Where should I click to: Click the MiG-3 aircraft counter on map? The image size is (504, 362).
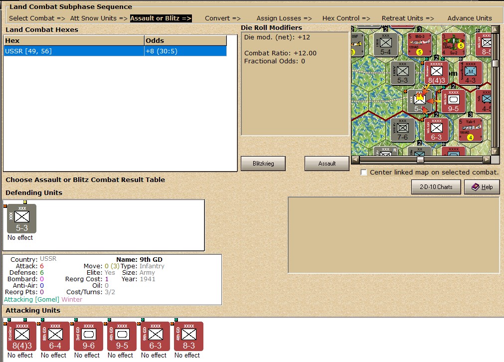[x=419, y=44]
